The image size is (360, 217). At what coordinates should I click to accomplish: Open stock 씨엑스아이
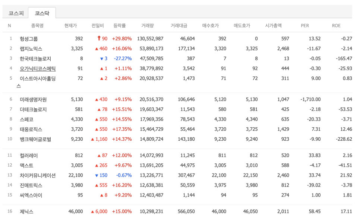pos(31,195)
